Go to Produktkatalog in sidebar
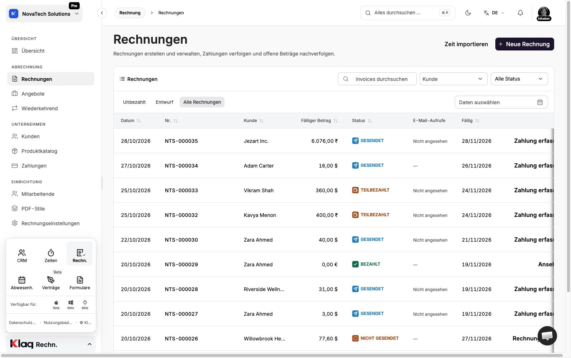 51,151
